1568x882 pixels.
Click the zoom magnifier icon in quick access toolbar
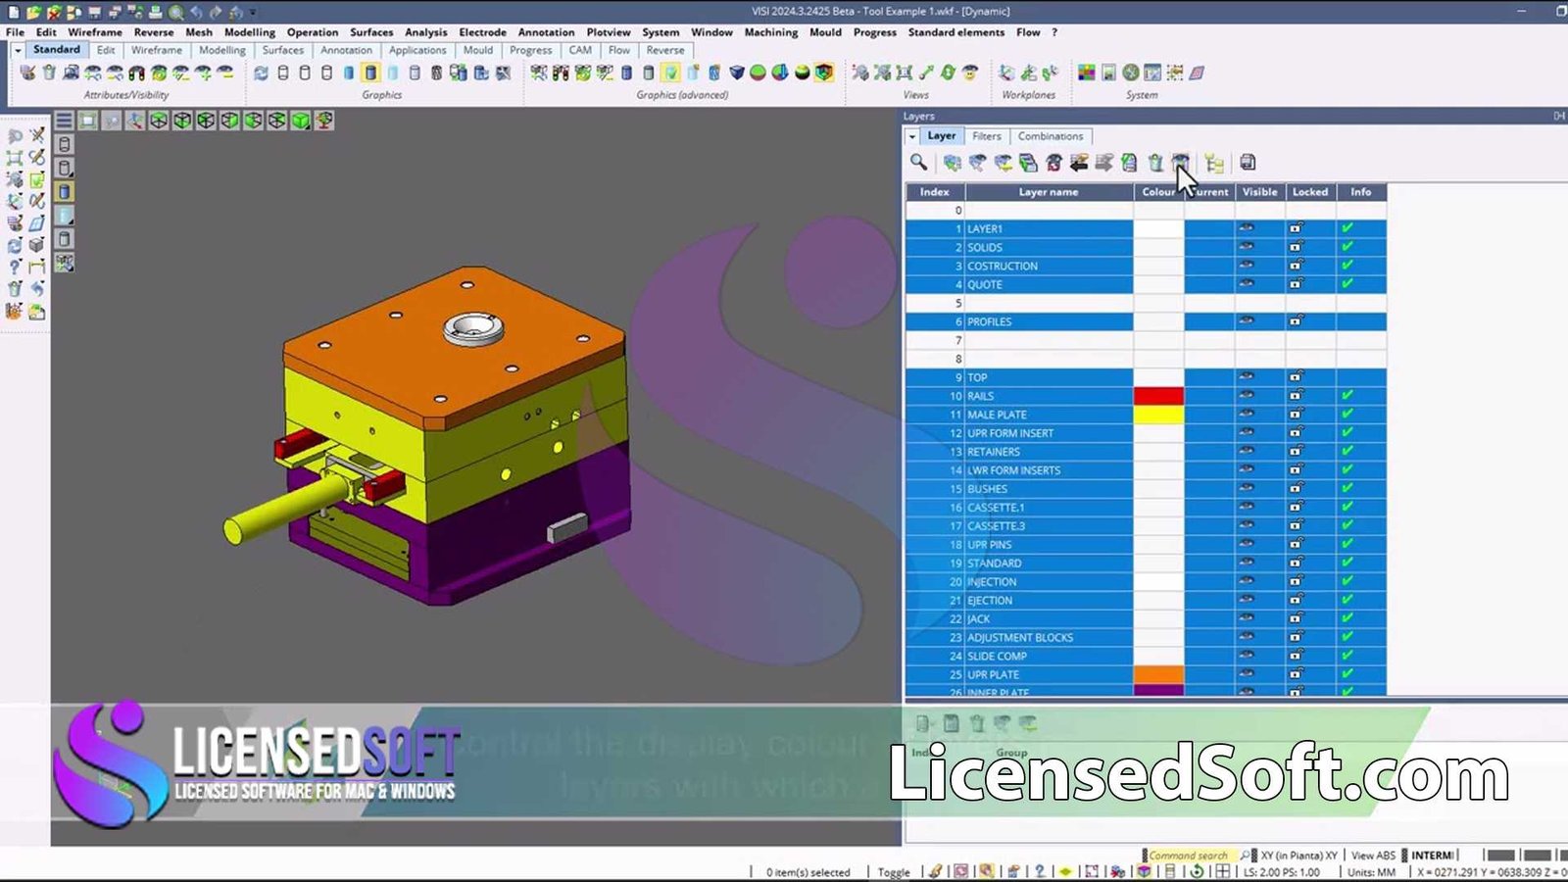tap(176, 12)
